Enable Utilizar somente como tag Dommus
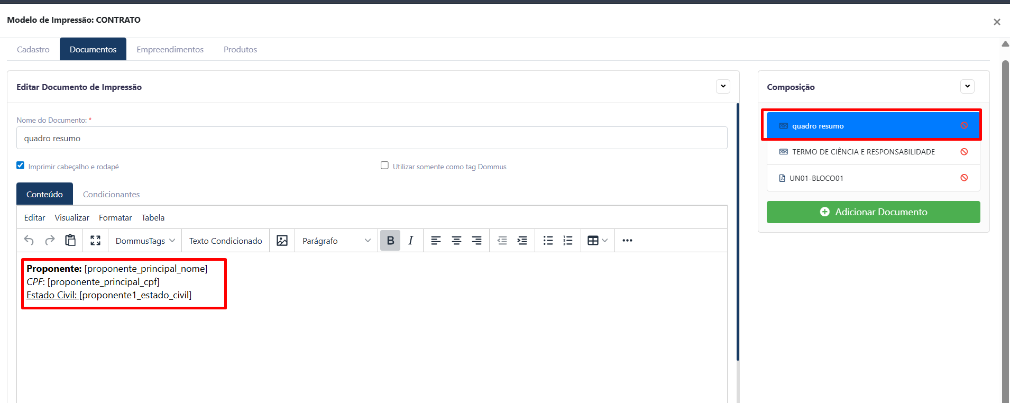The width and height of the screenshot is (1010, 403). (x=384, y=166)
